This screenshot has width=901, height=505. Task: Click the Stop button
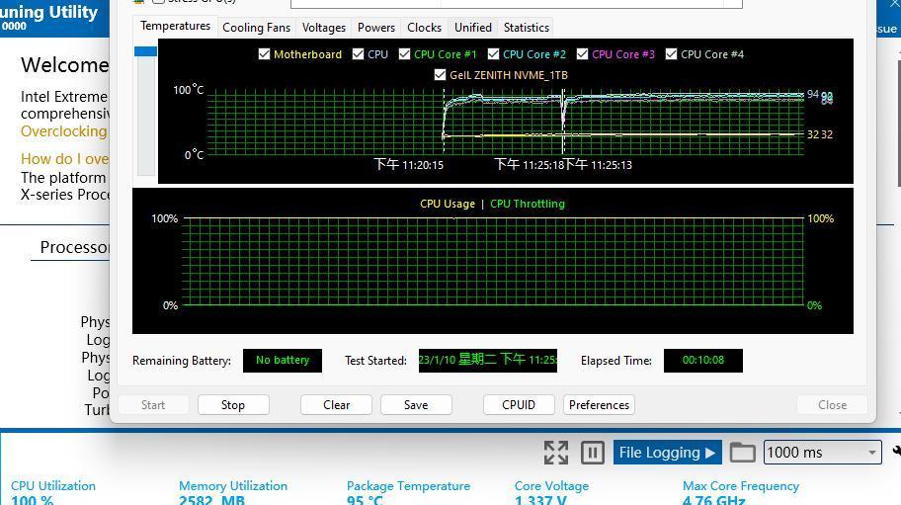[233, 405]
